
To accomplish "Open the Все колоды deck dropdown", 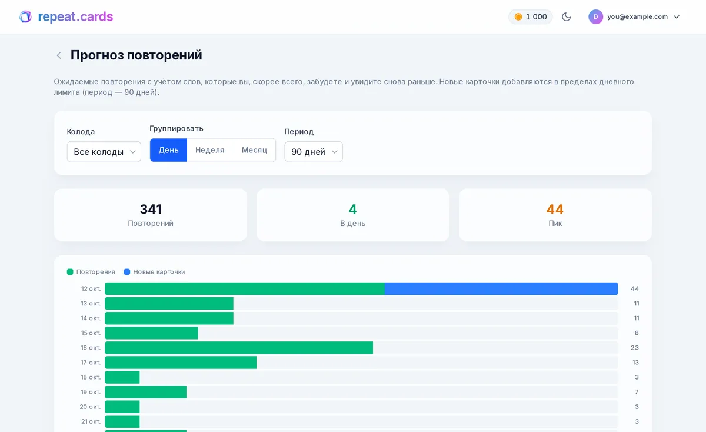I will 104,152.
